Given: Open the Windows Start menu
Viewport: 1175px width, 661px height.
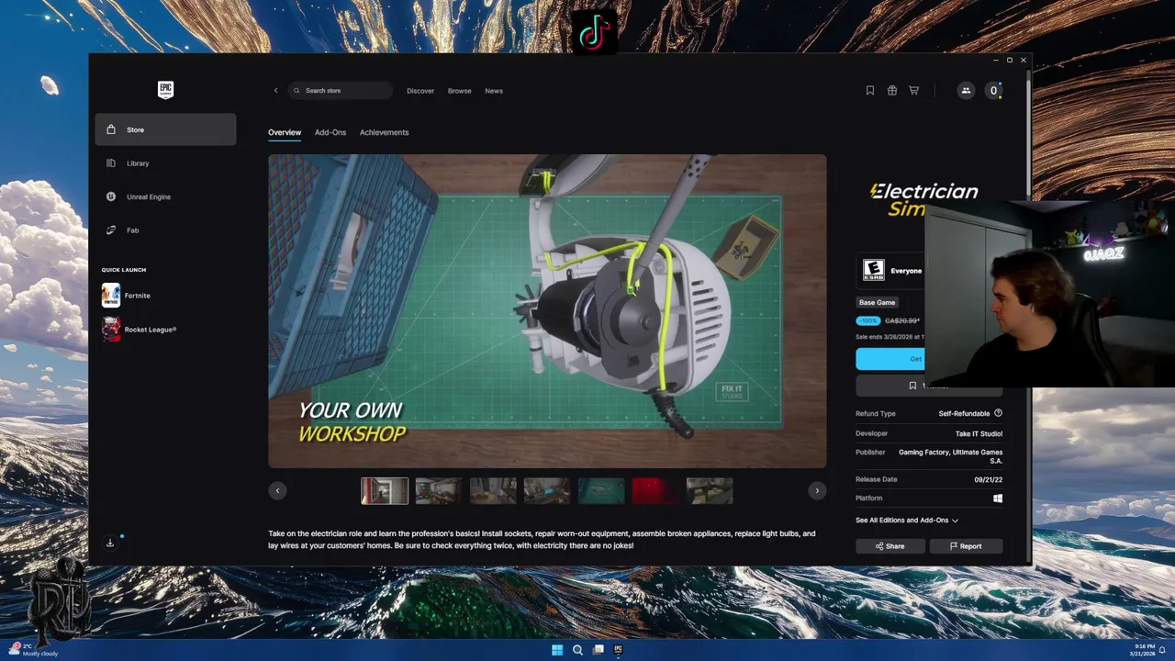Looking at the screenshot, I should 557,650.
